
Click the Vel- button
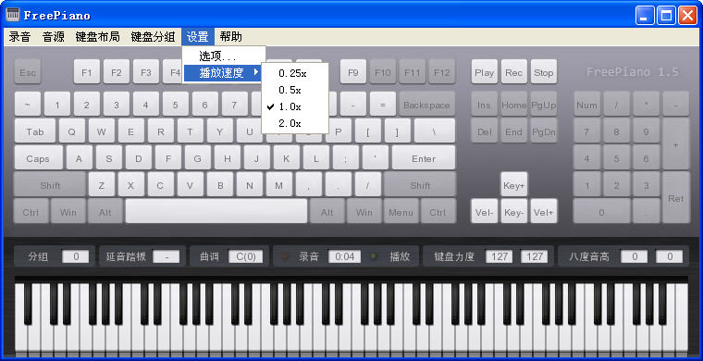(x=484, y=211)
